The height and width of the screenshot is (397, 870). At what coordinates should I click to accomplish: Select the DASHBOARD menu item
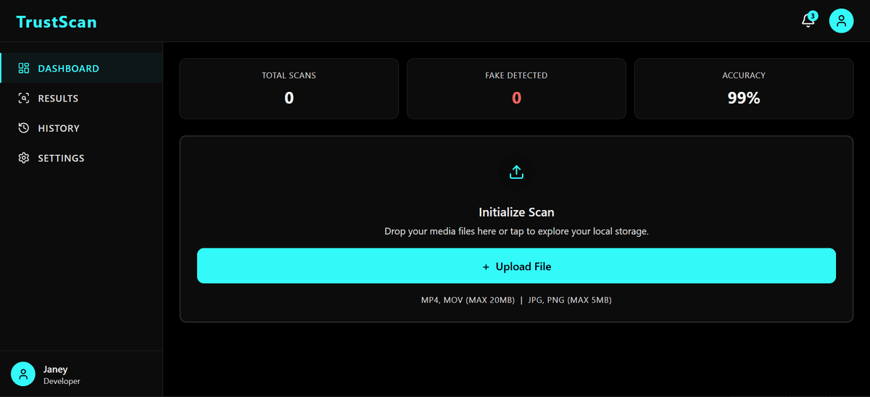tap(81, 68)
